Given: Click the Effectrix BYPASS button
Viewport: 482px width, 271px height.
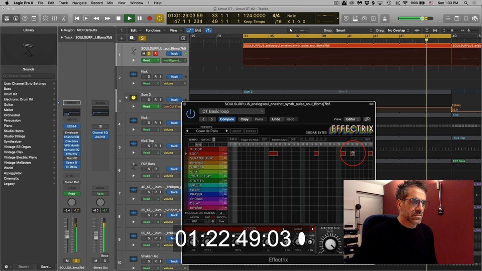Looking at the screenshot, I should pyautogui.click(x=251, y=131).
